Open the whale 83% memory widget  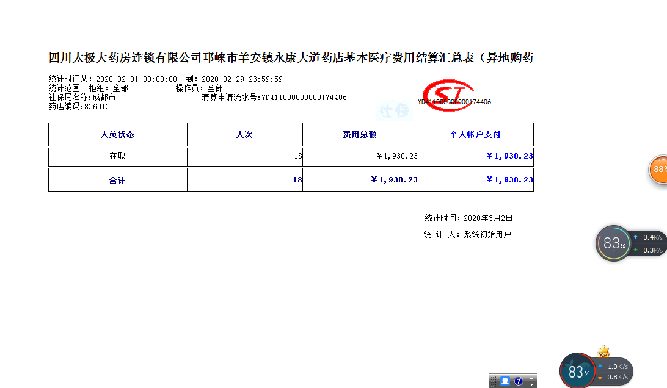(578, 370)
